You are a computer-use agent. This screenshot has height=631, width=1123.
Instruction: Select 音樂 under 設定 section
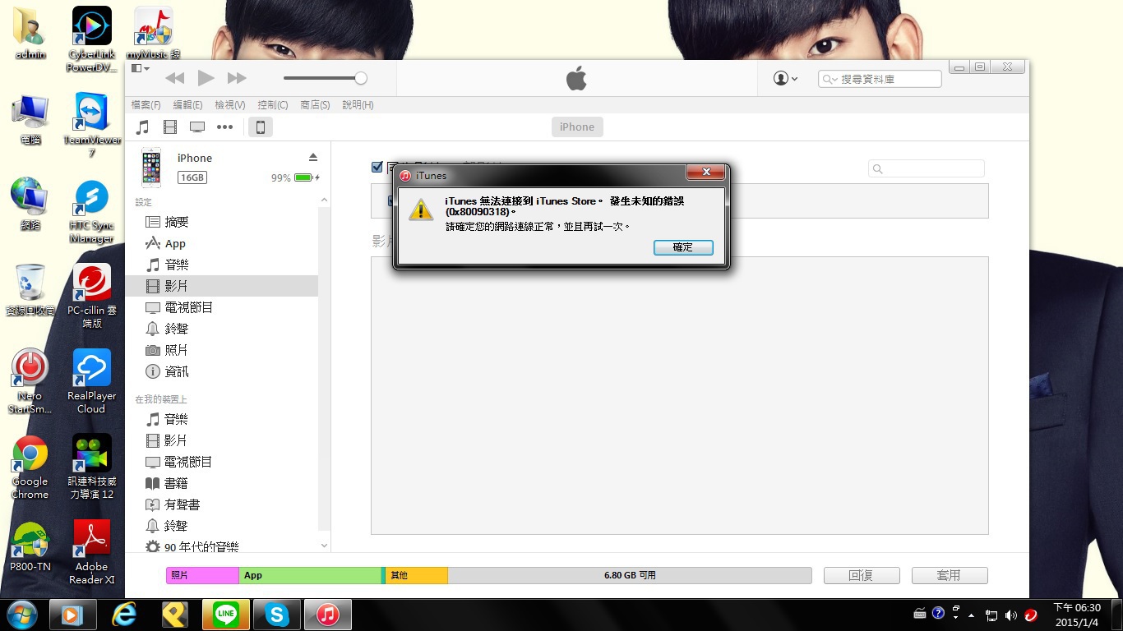pyautogui.click(x=221, y=265)
